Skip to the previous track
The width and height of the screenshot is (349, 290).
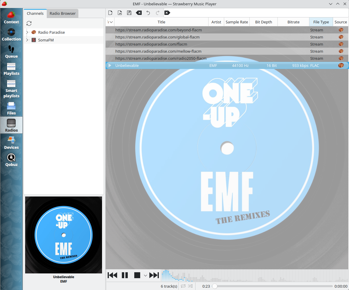[x=112, y=275]
